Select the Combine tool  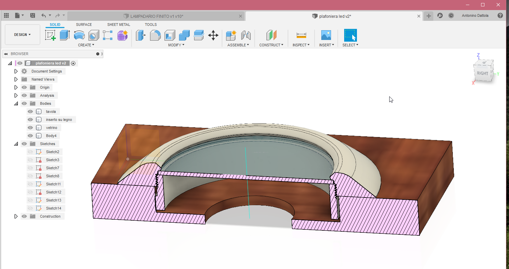pyautogui.click(x=184, y=35)
